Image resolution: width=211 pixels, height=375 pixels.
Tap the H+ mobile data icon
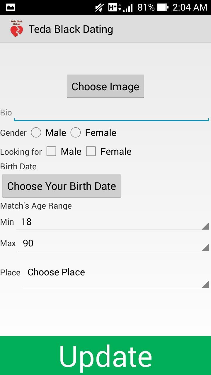(115, 7)
